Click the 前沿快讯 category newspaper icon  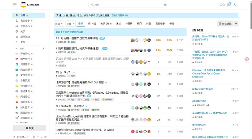coord(16,91)
